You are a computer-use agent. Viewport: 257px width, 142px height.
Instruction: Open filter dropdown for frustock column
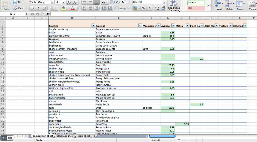(x=231, y=25)
